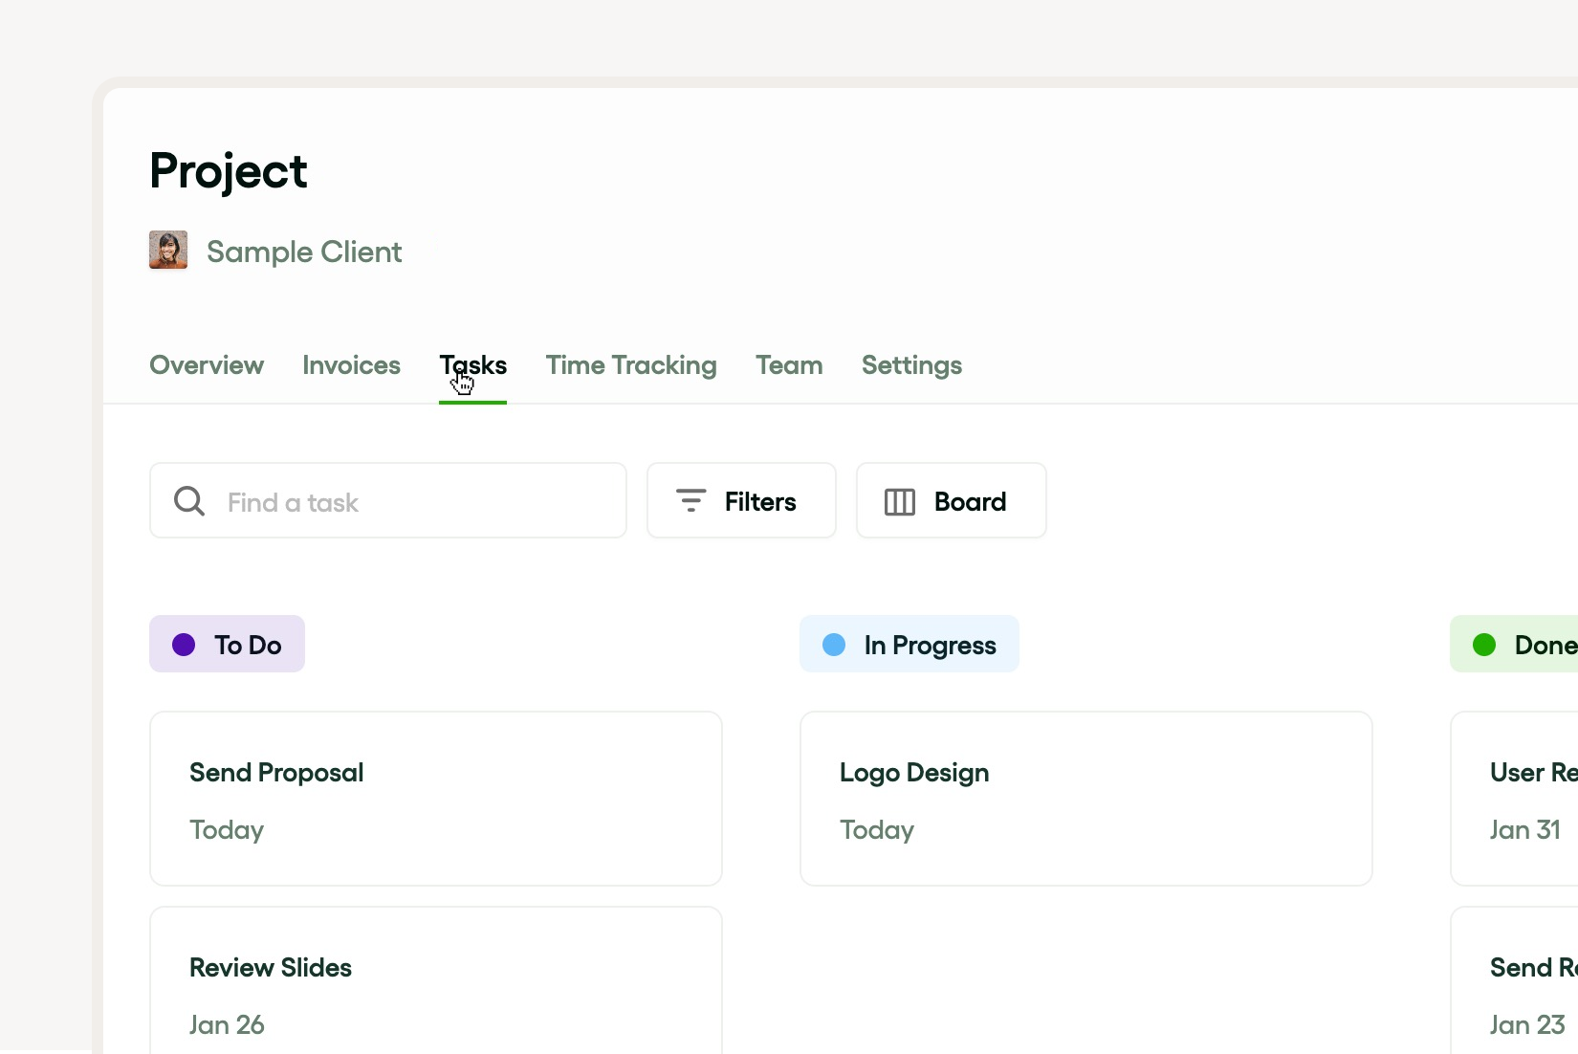Click the Board view button
1578x1054 pixels.
(x=952, y=501)
